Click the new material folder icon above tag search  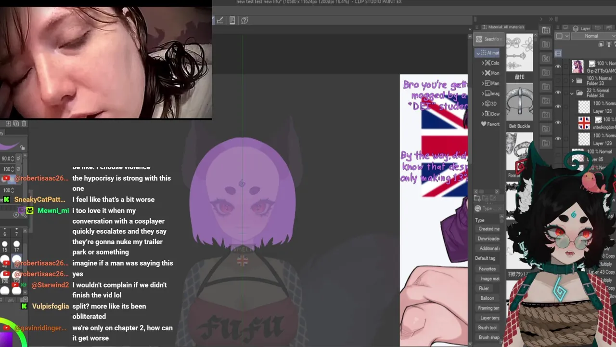tap(478, 198)
